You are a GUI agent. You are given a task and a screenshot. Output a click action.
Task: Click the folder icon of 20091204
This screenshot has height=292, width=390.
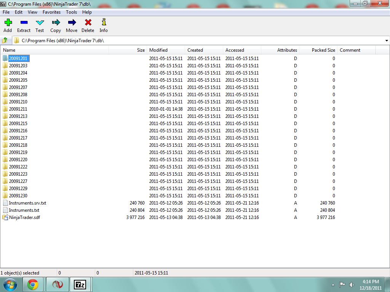click(5, 73)
